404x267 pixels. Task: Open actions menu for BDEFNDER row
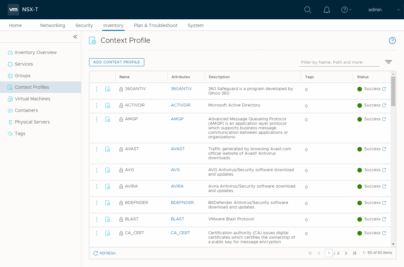(97, 203)
